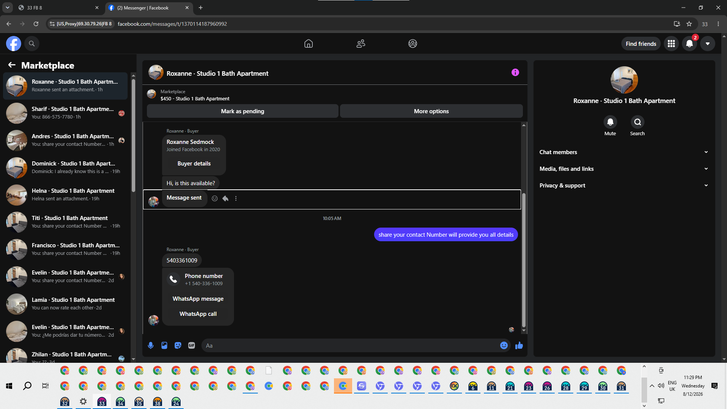Click the chat list scrollbar

click(133, 136)
